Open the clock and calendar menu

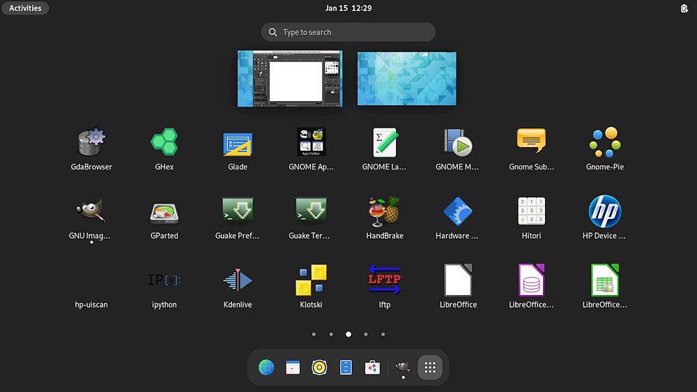pos(348,8)
